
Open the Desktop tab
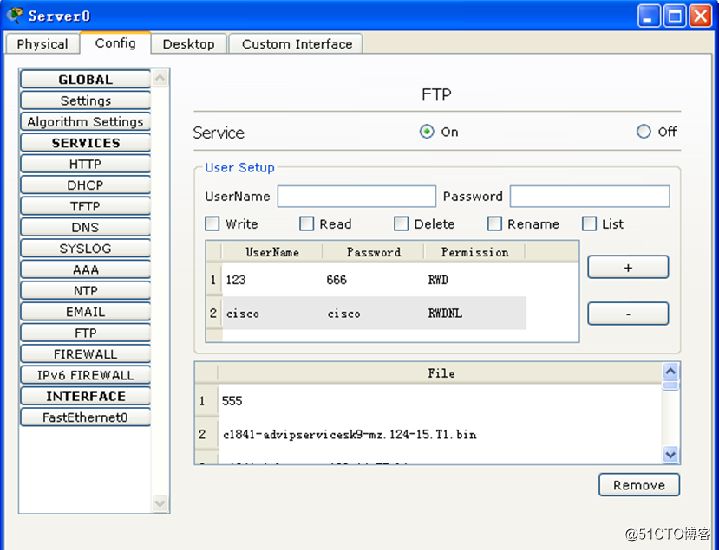[188, 44]
